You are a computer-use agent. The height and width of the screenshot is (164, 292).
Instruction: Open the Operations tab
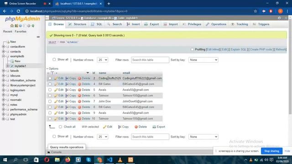pos(216,24)
